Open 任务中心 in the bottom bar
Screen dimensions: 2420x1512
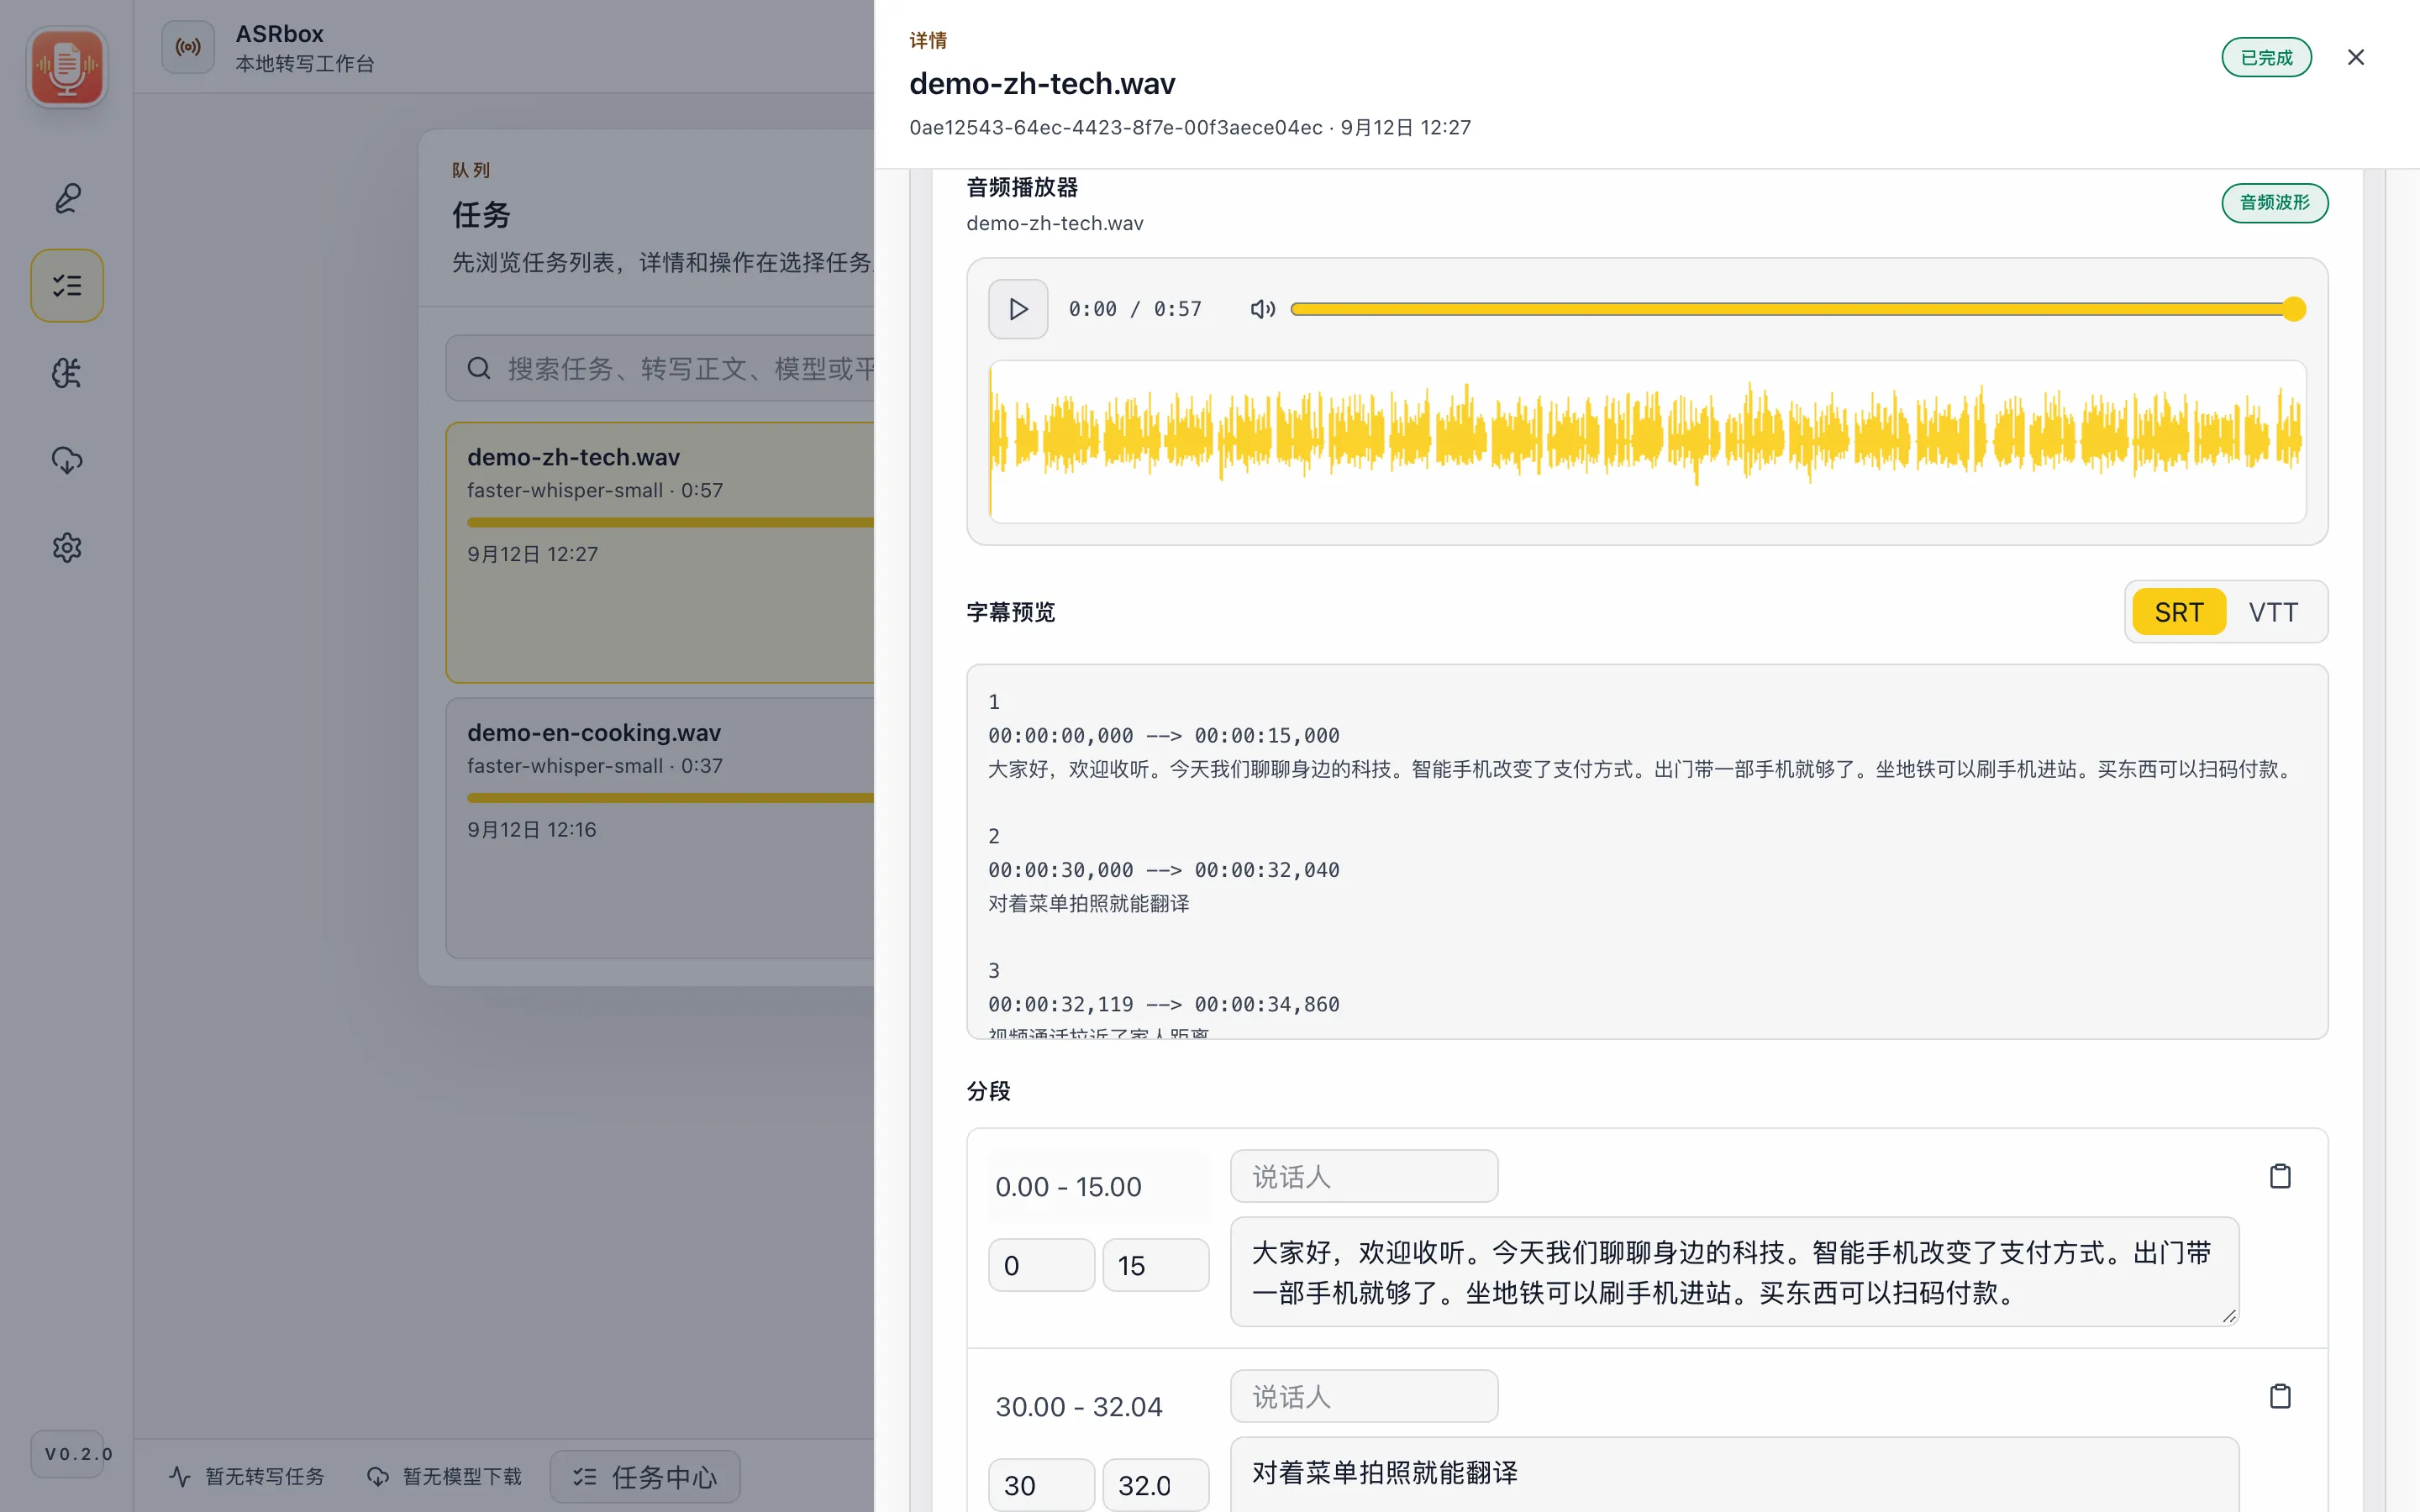645,1476
